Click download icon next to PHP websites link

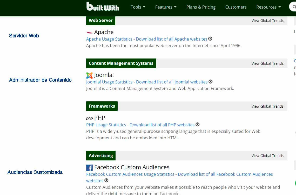click(198, 125)
